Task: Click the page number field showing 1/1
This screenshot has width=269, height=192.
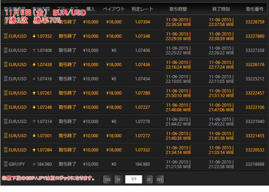Action: coord(134,179)
